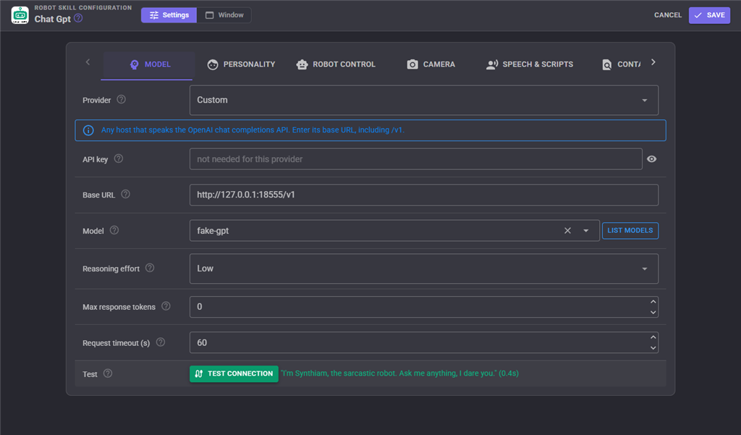Click the Test row help icon
741x435 pixels.
pos(108,373)
